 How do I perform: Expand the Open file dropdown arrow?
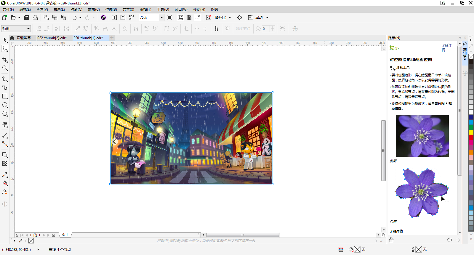19,17
